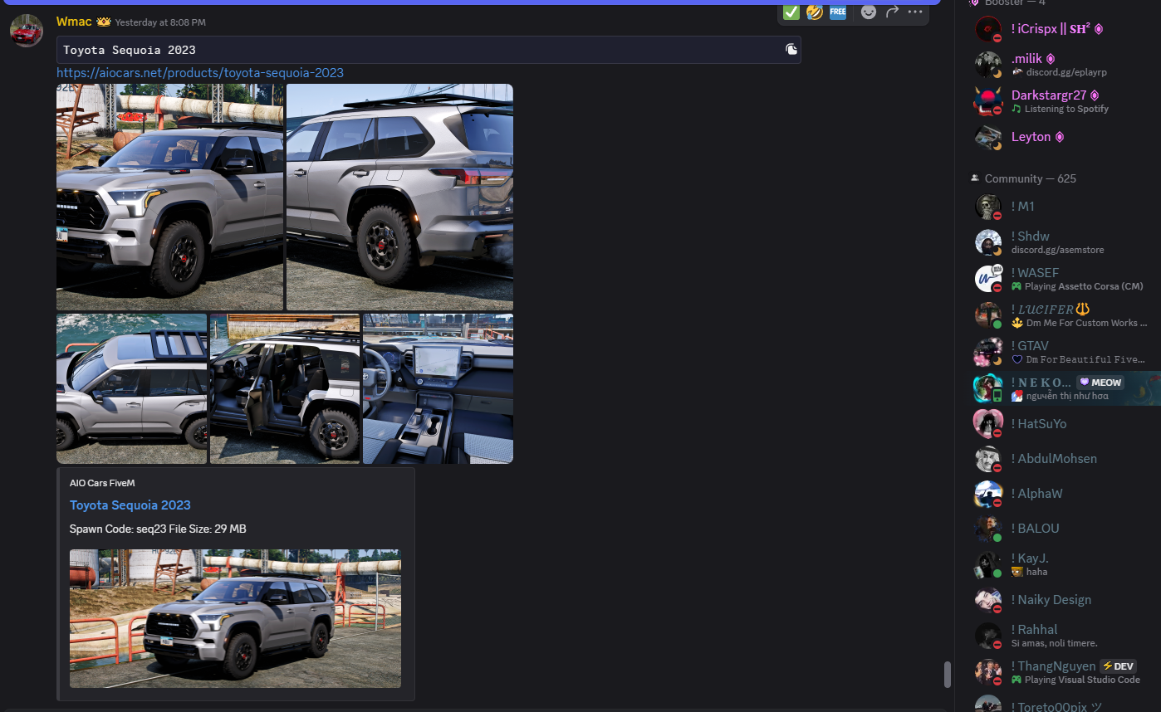Open the Toyota Sequoia 2023 embed title link

(130, 505)
